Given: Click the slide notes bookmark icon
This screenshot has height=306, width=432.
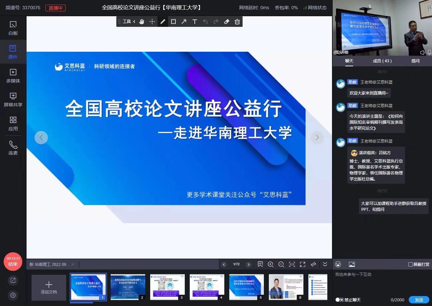Looking at the screenshot, I should [260, 264].
